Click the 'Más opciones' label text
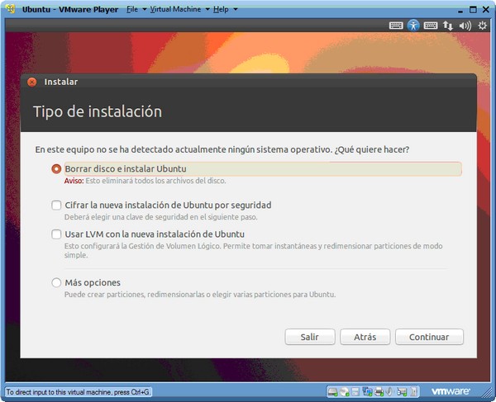The image size is (496, 402). click(93, 282)
